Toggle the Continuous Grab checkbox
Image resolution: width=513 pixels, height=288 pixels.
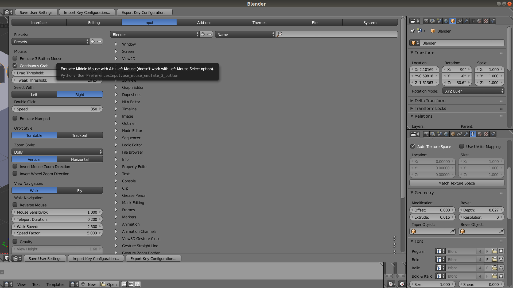click(15, 66)
